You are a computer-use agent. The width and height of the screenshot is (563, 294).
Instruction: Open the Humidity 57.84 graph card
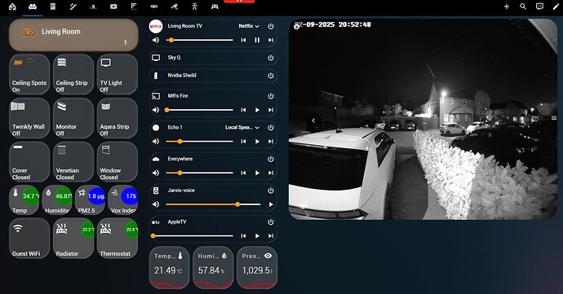(213, 268)
